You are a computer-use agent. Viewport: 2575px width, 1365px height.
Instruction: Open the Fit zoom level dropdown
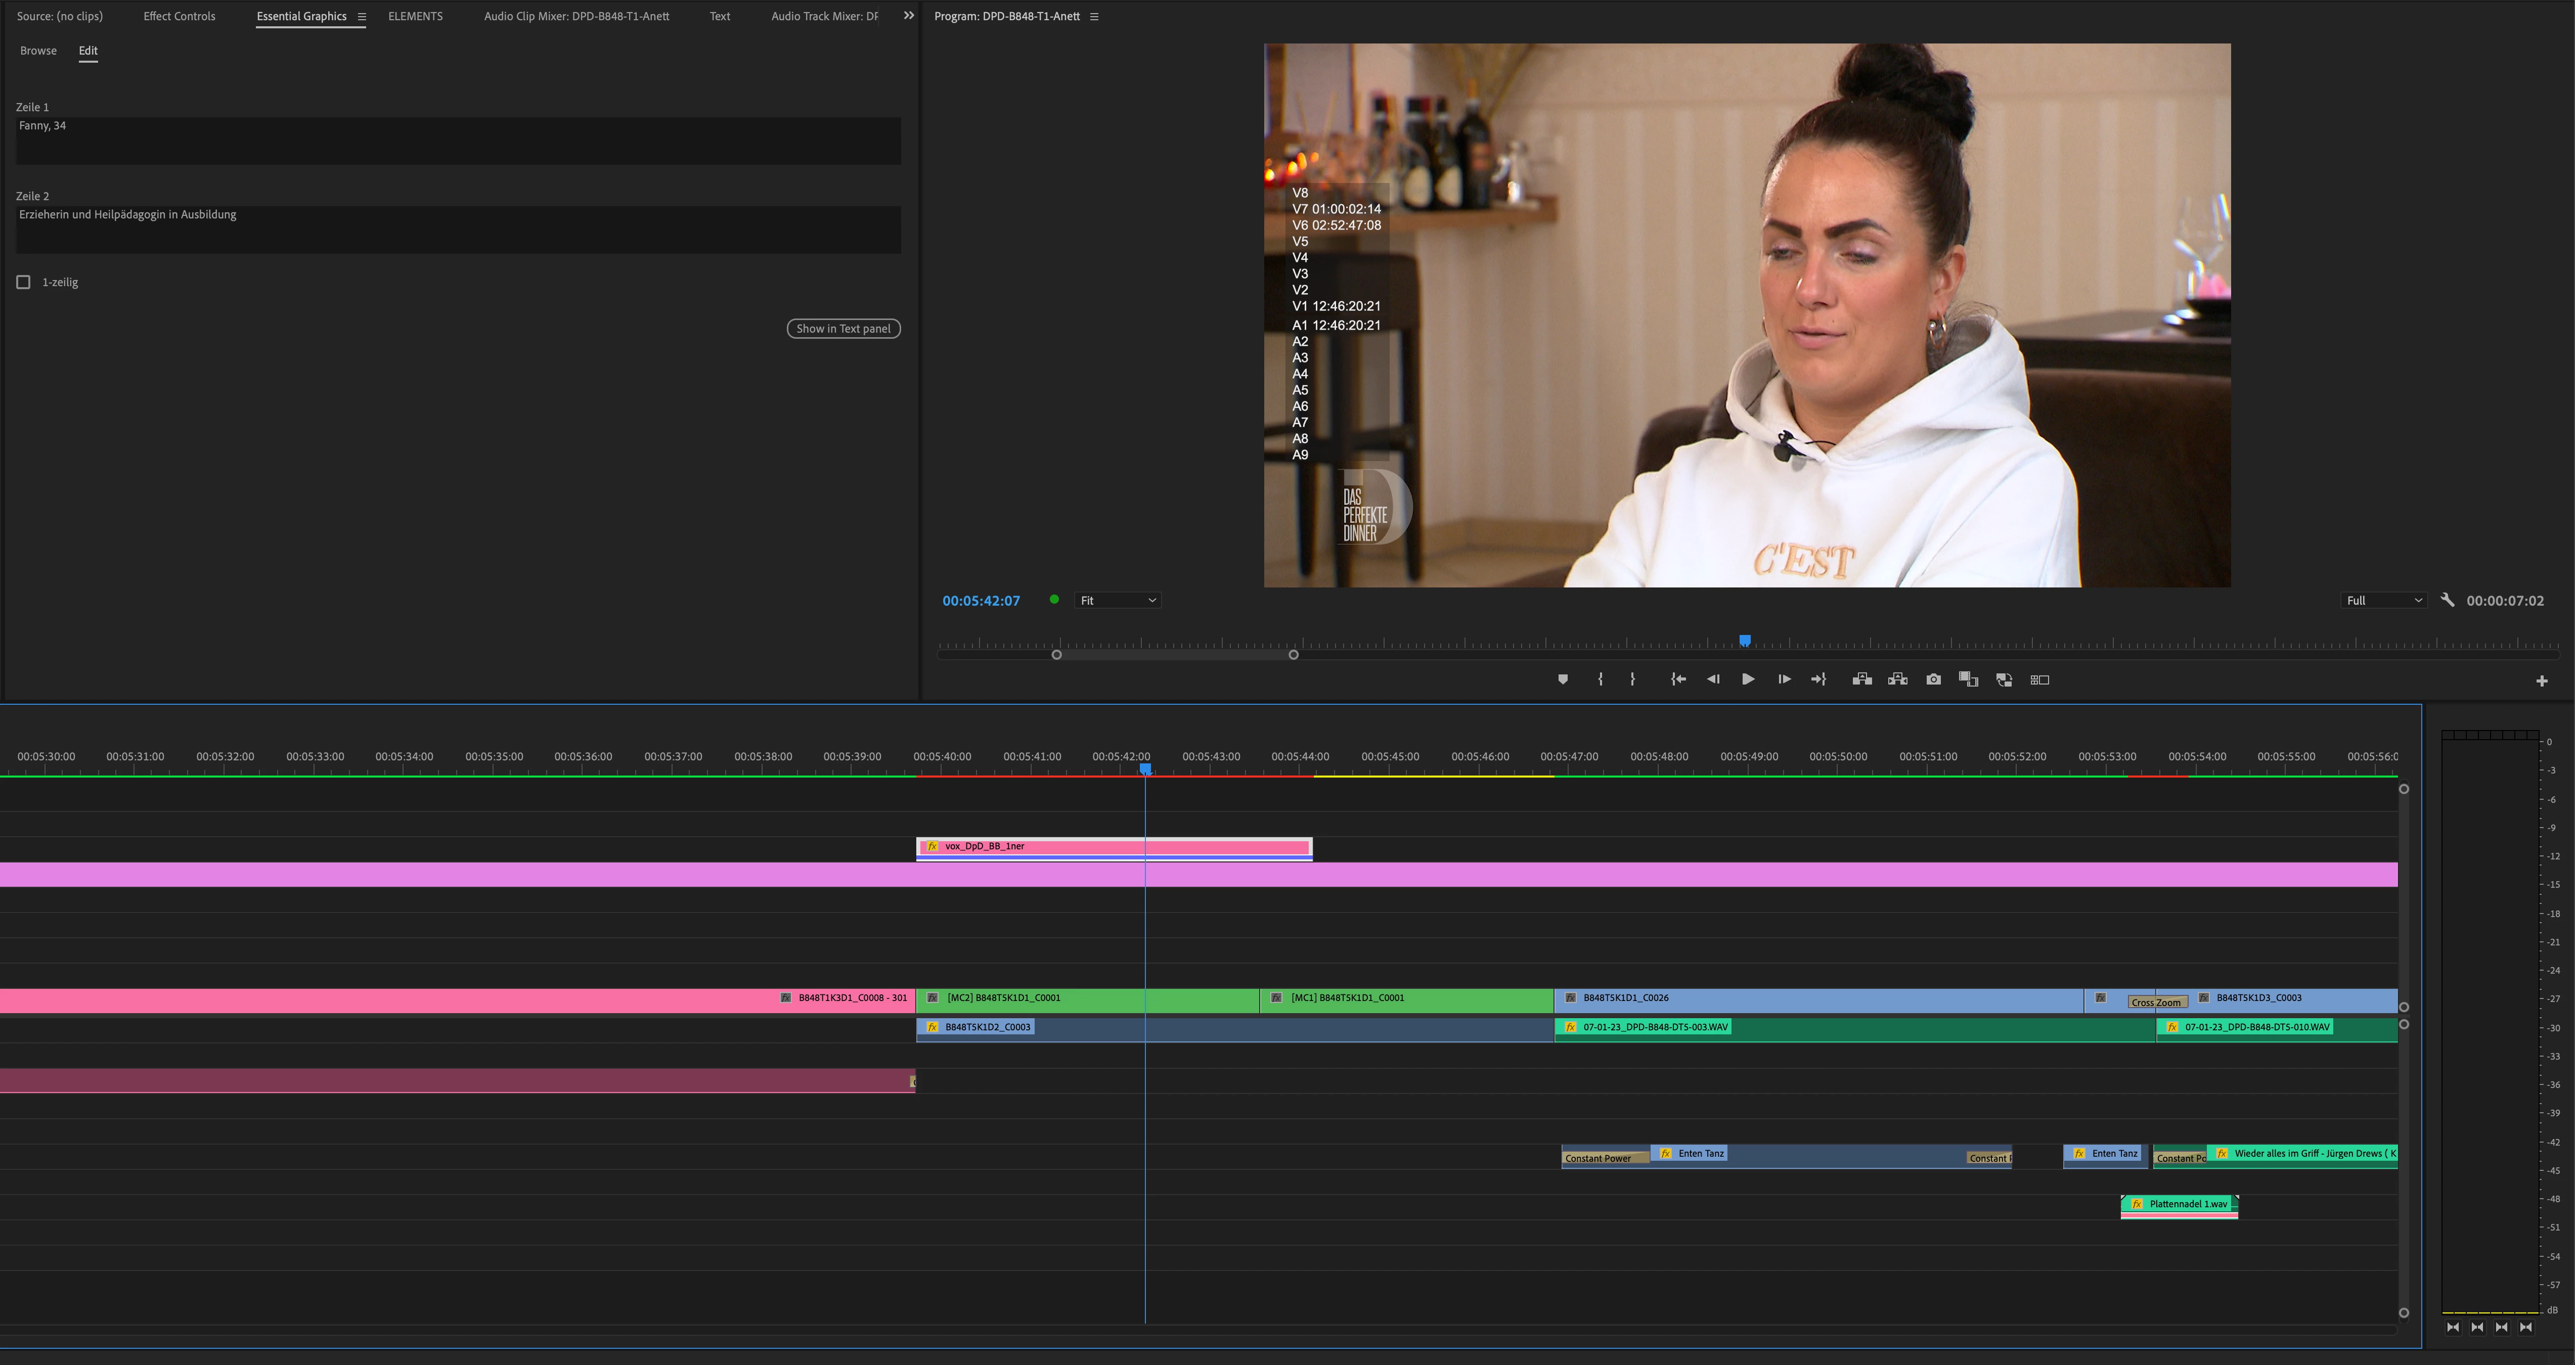point(1118,601)
